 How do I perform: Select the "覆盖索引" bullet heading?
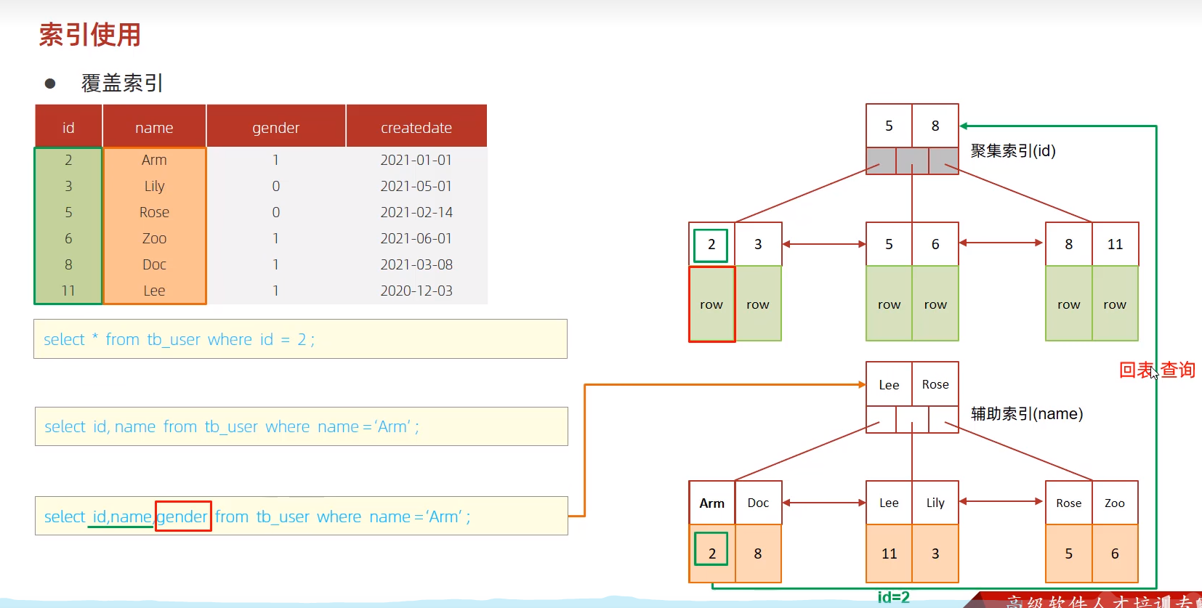122,84
